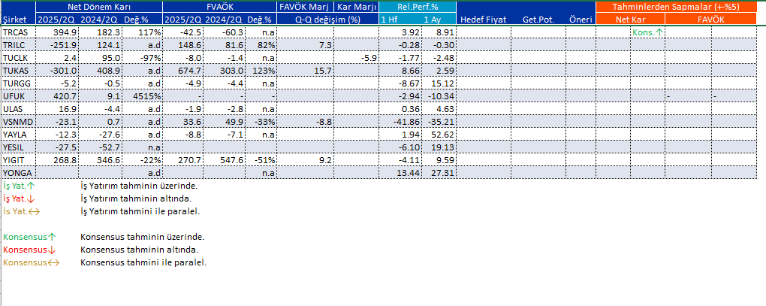This screenshot has width=766, height=306.
Task: Select the Kar Marjı header cell
Action: point(357,6)
